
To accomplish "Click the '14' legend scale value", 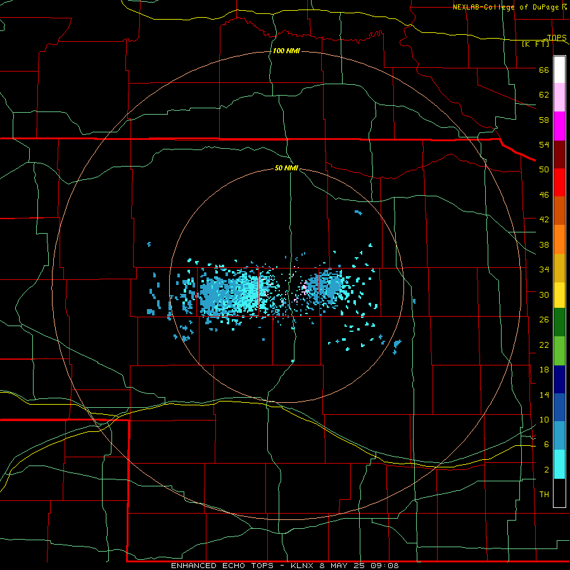I will click(x=544, y=395).
